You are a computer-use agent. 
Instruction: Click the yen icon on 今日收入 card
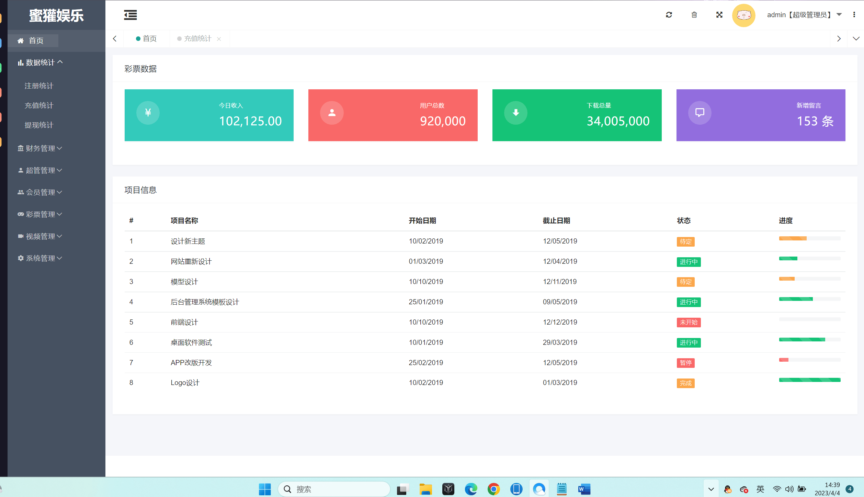[148, 113]
